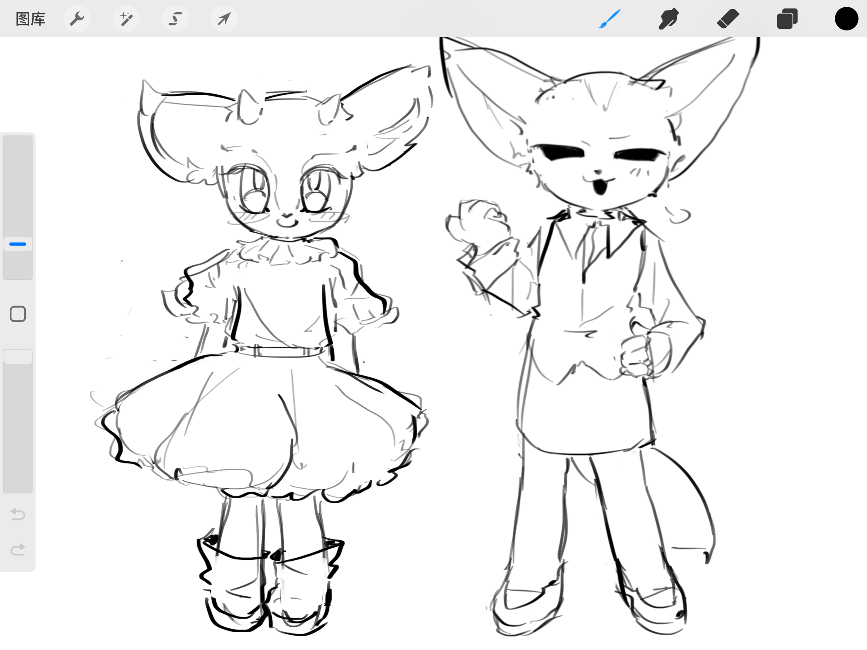This screenshot has height=650, width=867.
Task: Select the Smudge tool
Action: (669, 19)
